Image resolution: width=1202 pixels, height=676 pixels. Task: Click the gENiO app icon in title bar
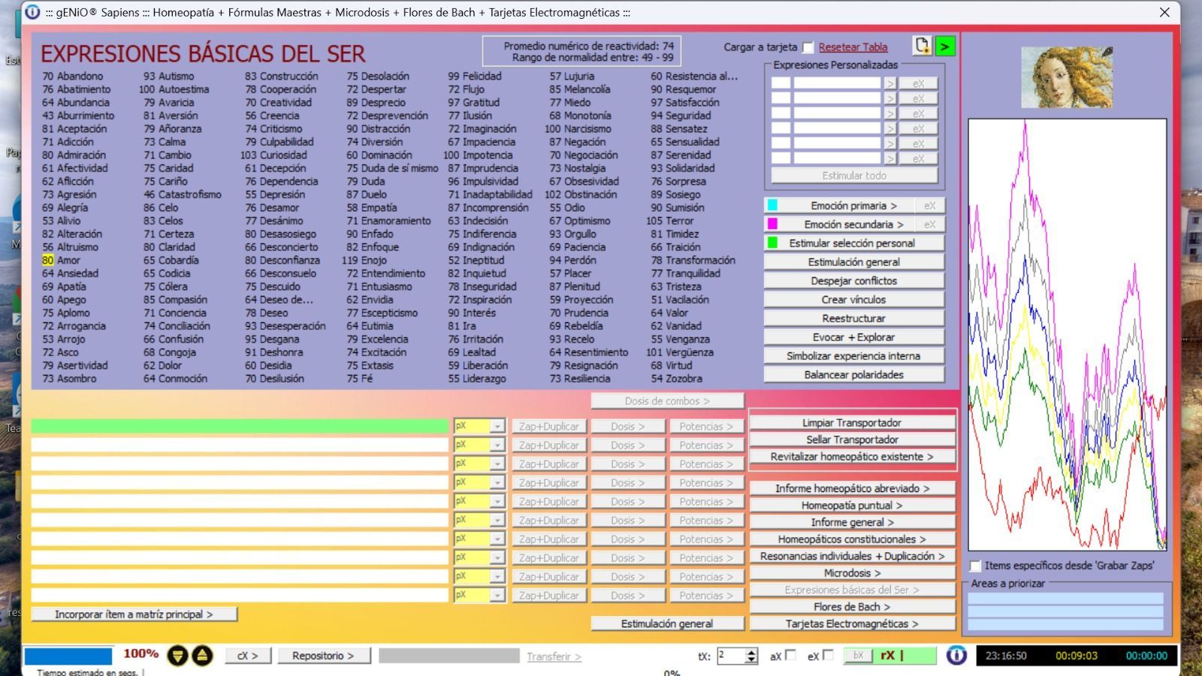32,12
